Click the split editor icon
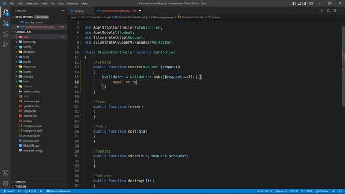345x194 pixels. (x=334, y=11)
